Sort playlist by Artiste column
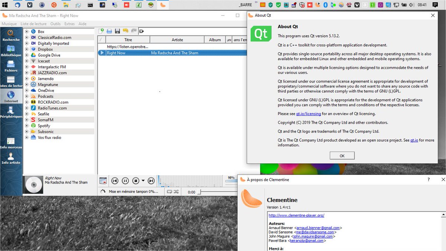The width and height of the screenshot is (446, 251). point(177,40)
